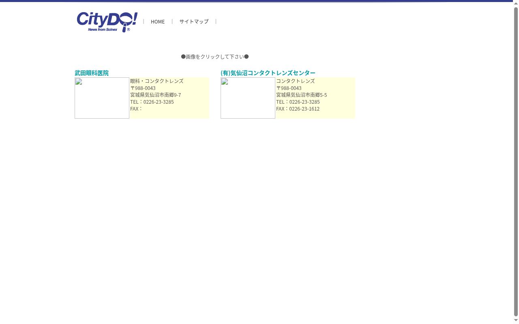Click the scrollbar down arrow

coord(516,320)
